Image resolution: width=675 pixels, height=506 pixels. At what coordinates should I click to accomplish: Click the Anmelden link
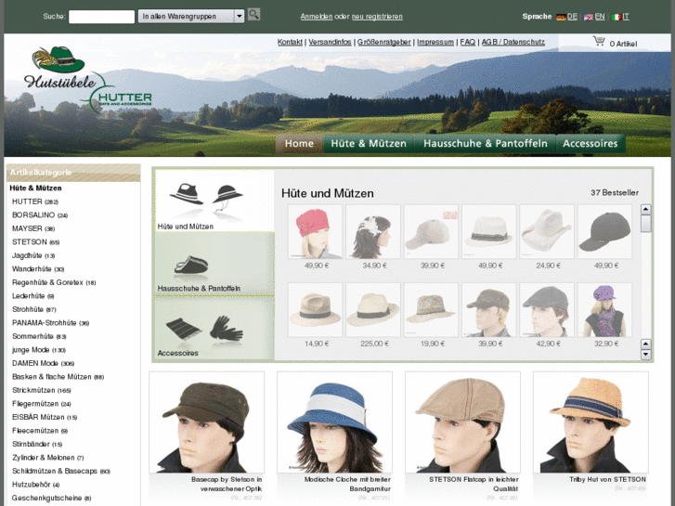317,17
